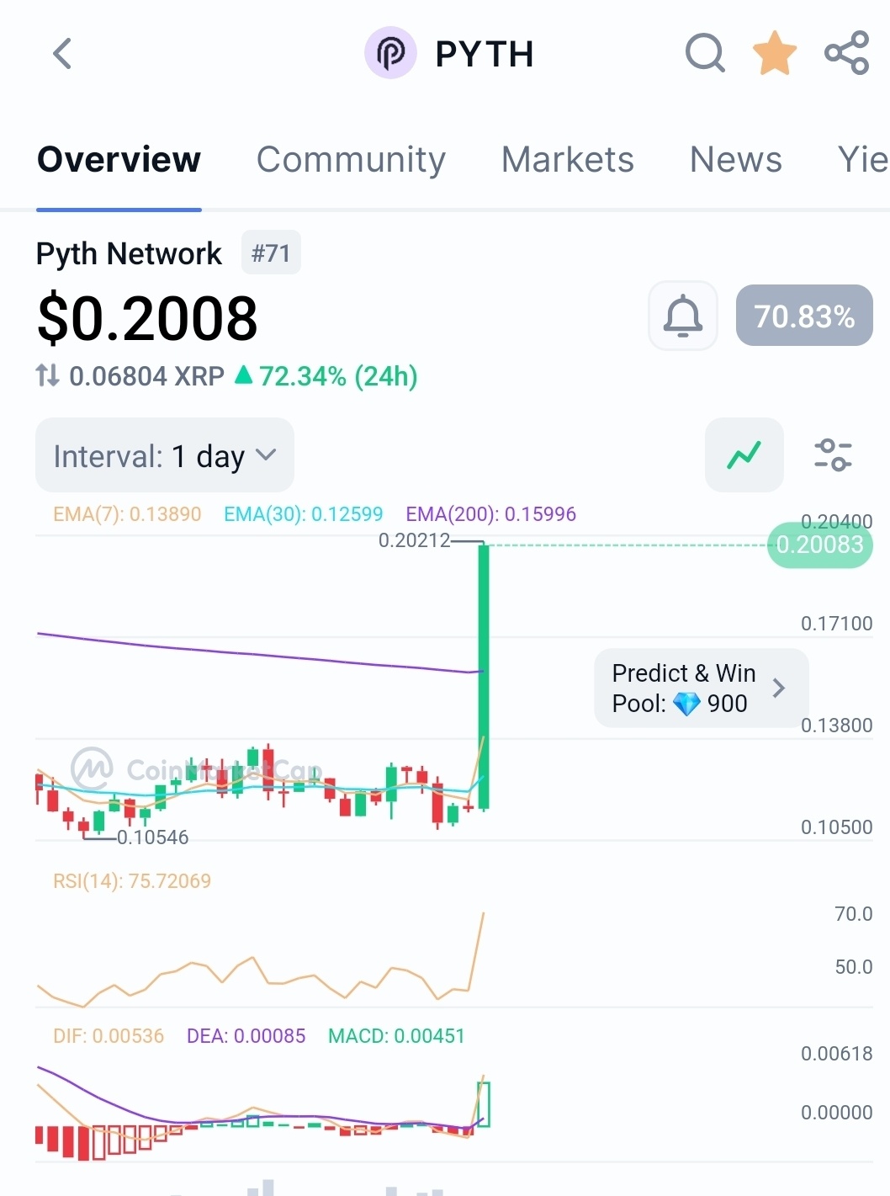
Task: Expand the Interval 1 day dropdown
Action: pyautogui.click(x=165, y=455)
